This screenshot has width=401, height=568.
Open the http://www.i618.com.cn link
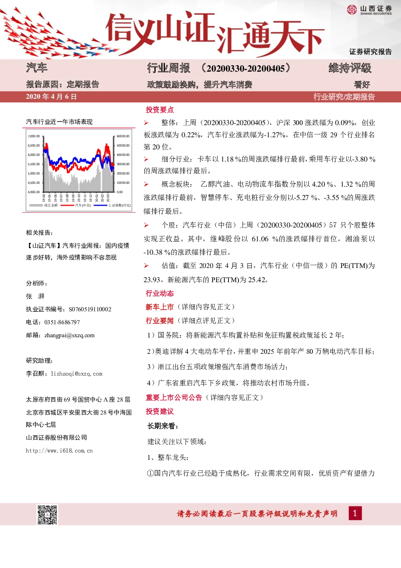(59, 451)
